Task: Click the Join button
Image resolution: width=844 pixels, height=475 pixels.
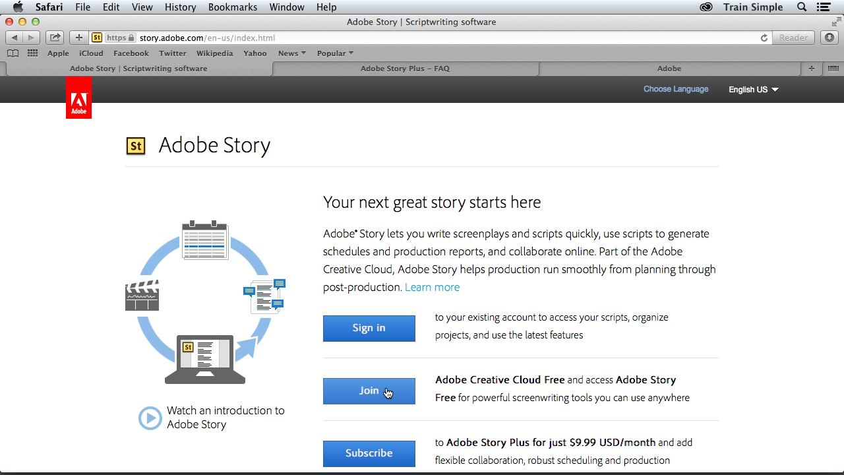Action: point(369,391)
